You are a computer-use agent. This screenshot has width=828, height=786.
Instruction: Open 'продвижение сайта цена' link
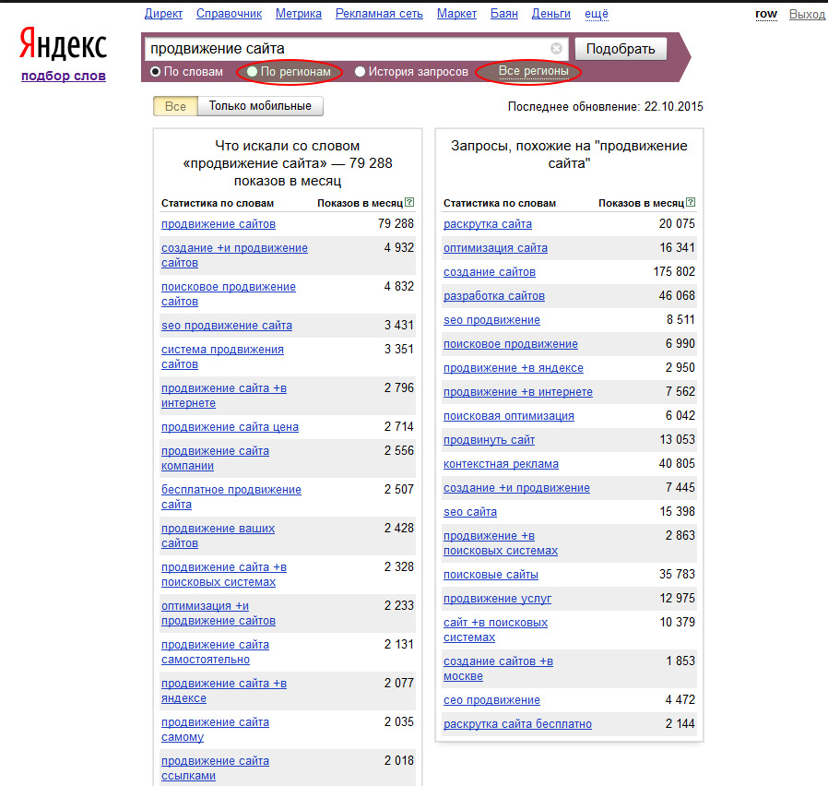230,427
